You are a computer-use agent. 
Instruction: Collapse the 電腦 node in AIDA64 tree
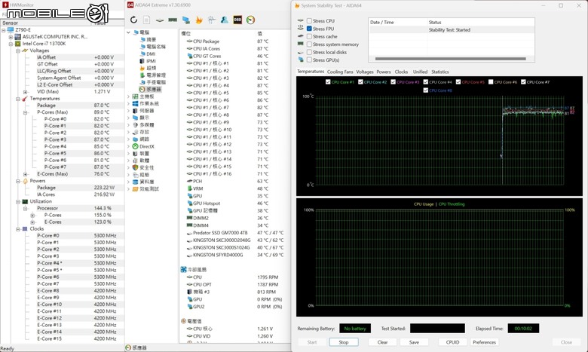[x=128, y=32]
